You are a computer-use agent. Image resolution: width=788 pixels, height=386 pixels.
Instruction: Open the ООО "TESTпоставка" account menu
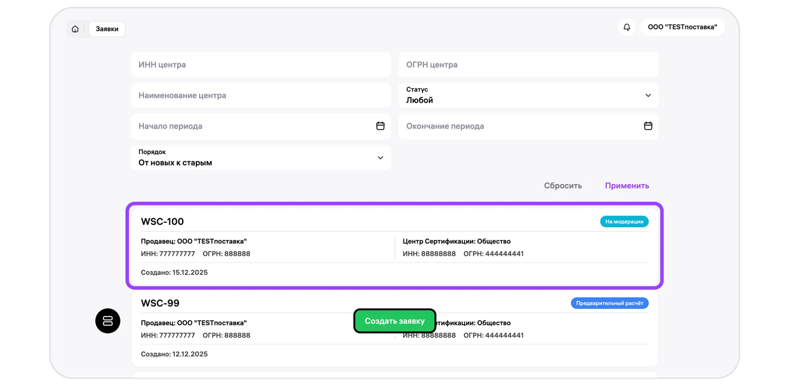coord(682,27)
